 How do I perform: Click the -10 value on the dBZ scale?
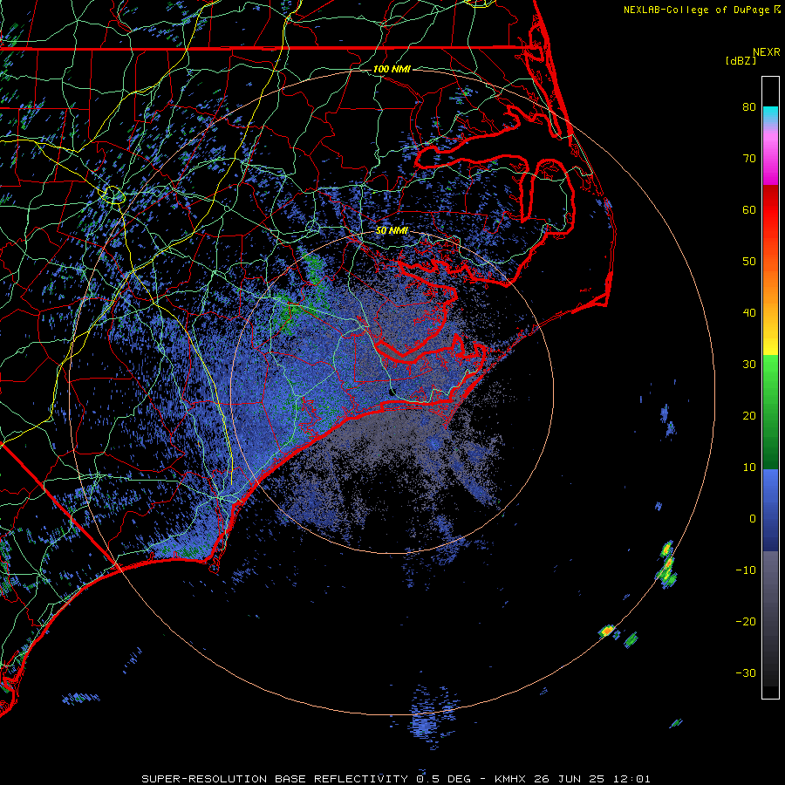(x=746, y=570)
